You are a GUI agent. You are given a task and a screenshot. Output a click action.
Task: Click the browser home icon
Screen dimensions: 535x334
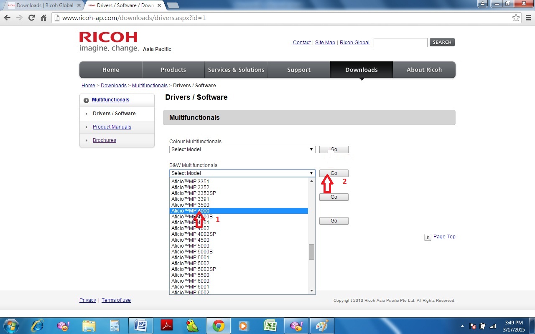43,18
